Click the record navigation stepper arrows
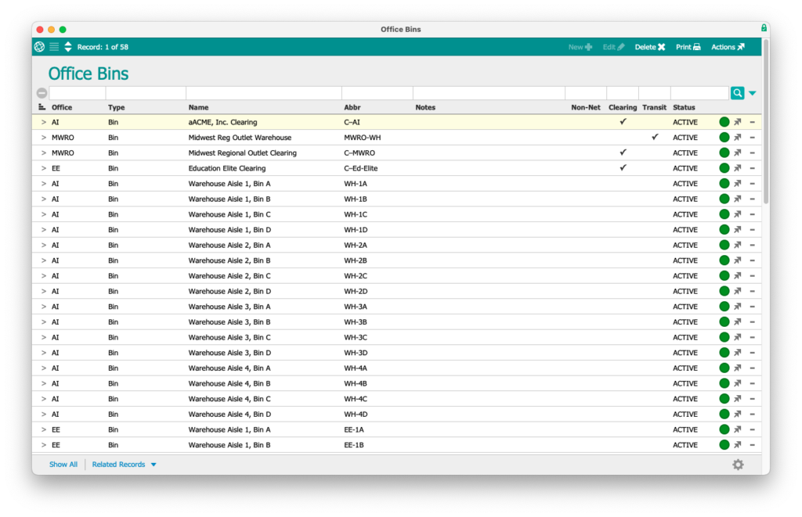 coord(67,46)
